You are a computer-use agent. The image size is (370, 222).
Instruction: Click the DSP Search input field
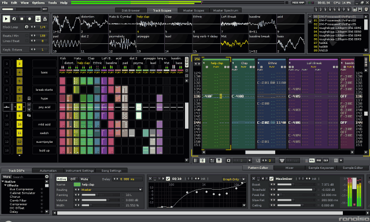(x=28, y=177)
